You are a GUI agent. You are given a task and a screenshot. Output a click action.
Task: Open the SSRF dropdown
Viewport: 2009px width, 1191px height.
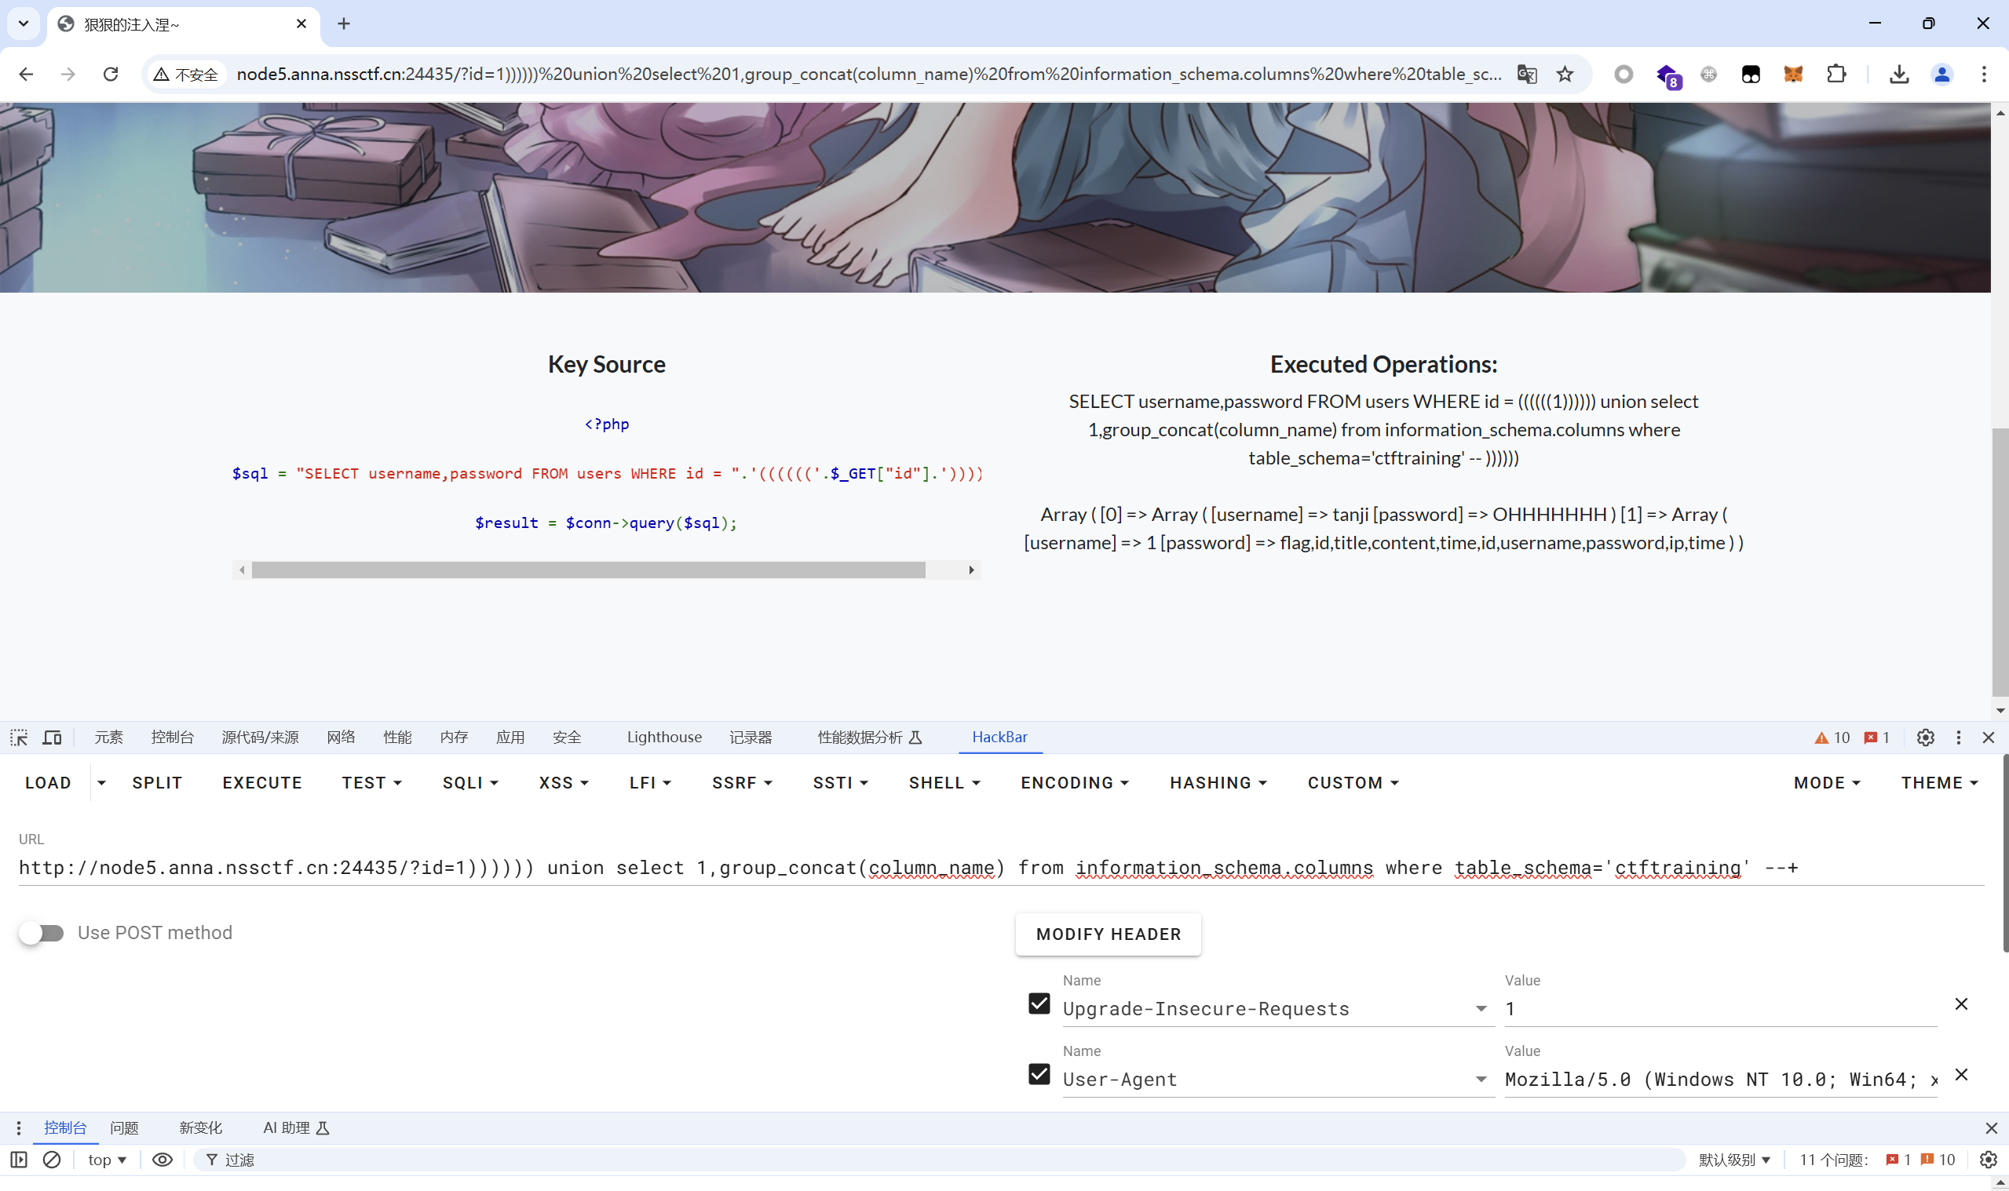[742, 782]
